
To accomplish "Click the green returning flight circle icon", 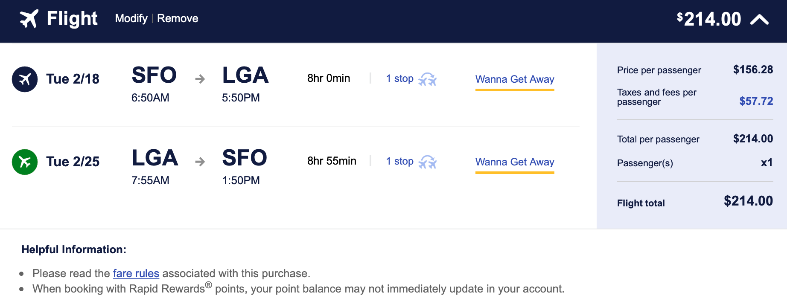I will pos(25,162).
